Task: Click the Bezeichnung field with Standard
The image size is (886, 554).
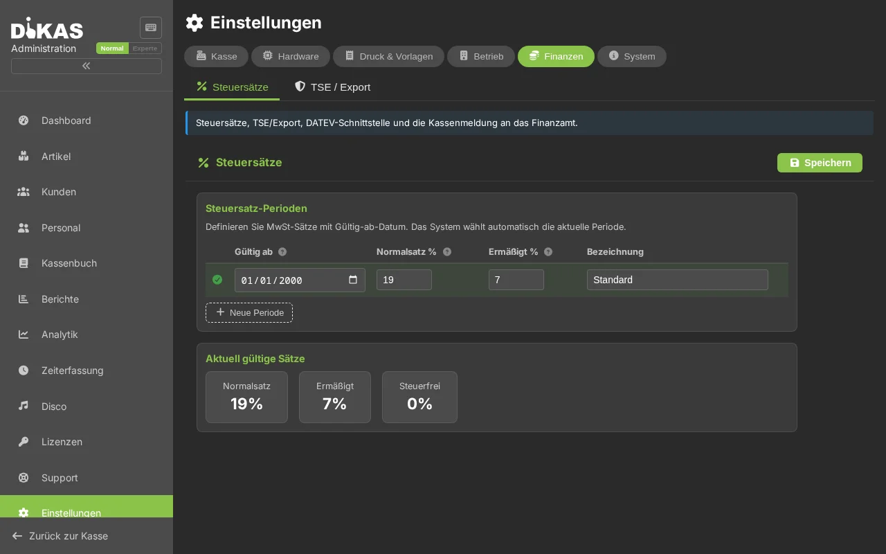Action: point(678,280)
